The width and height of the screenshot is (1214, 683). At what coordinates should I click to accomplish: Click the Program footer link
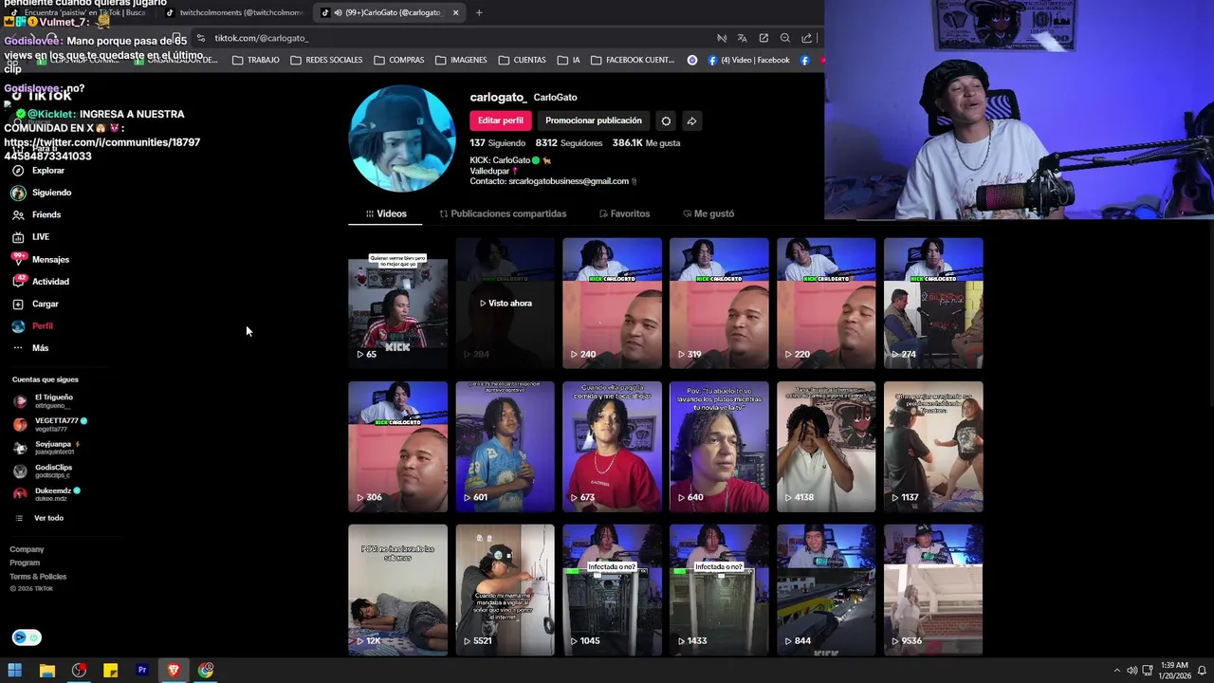click(25, 563)
